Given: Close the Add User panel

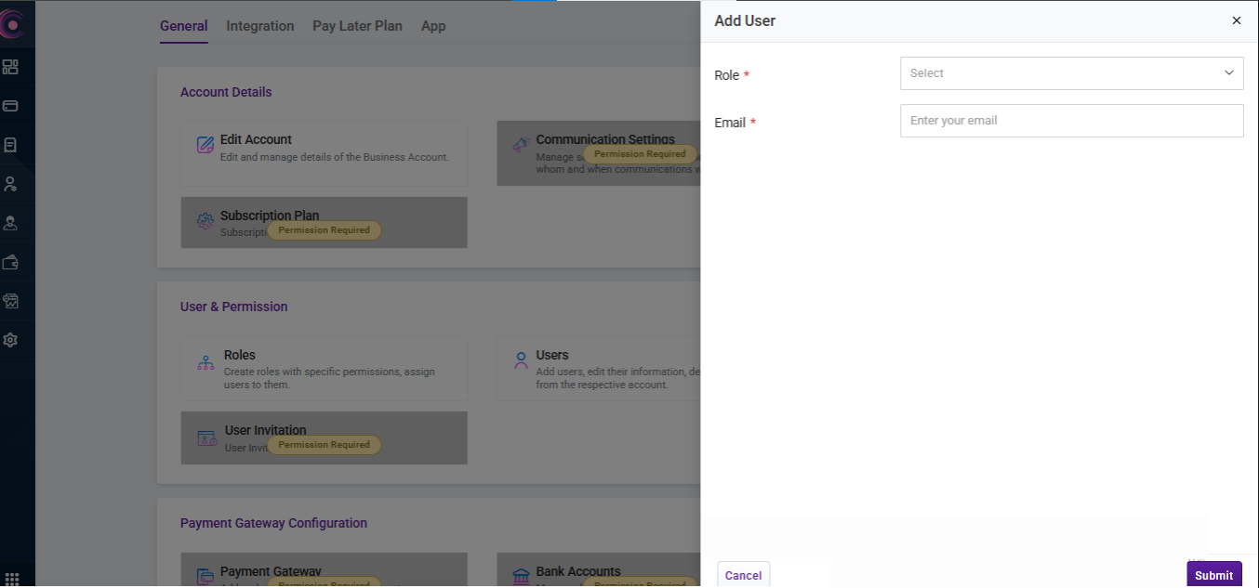Looking at the screenshot, I should [x=1236, y=20].
